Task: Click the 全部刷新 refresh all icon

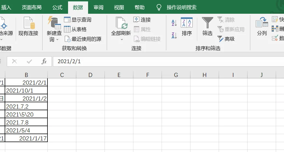Action: tap(122, 23)
